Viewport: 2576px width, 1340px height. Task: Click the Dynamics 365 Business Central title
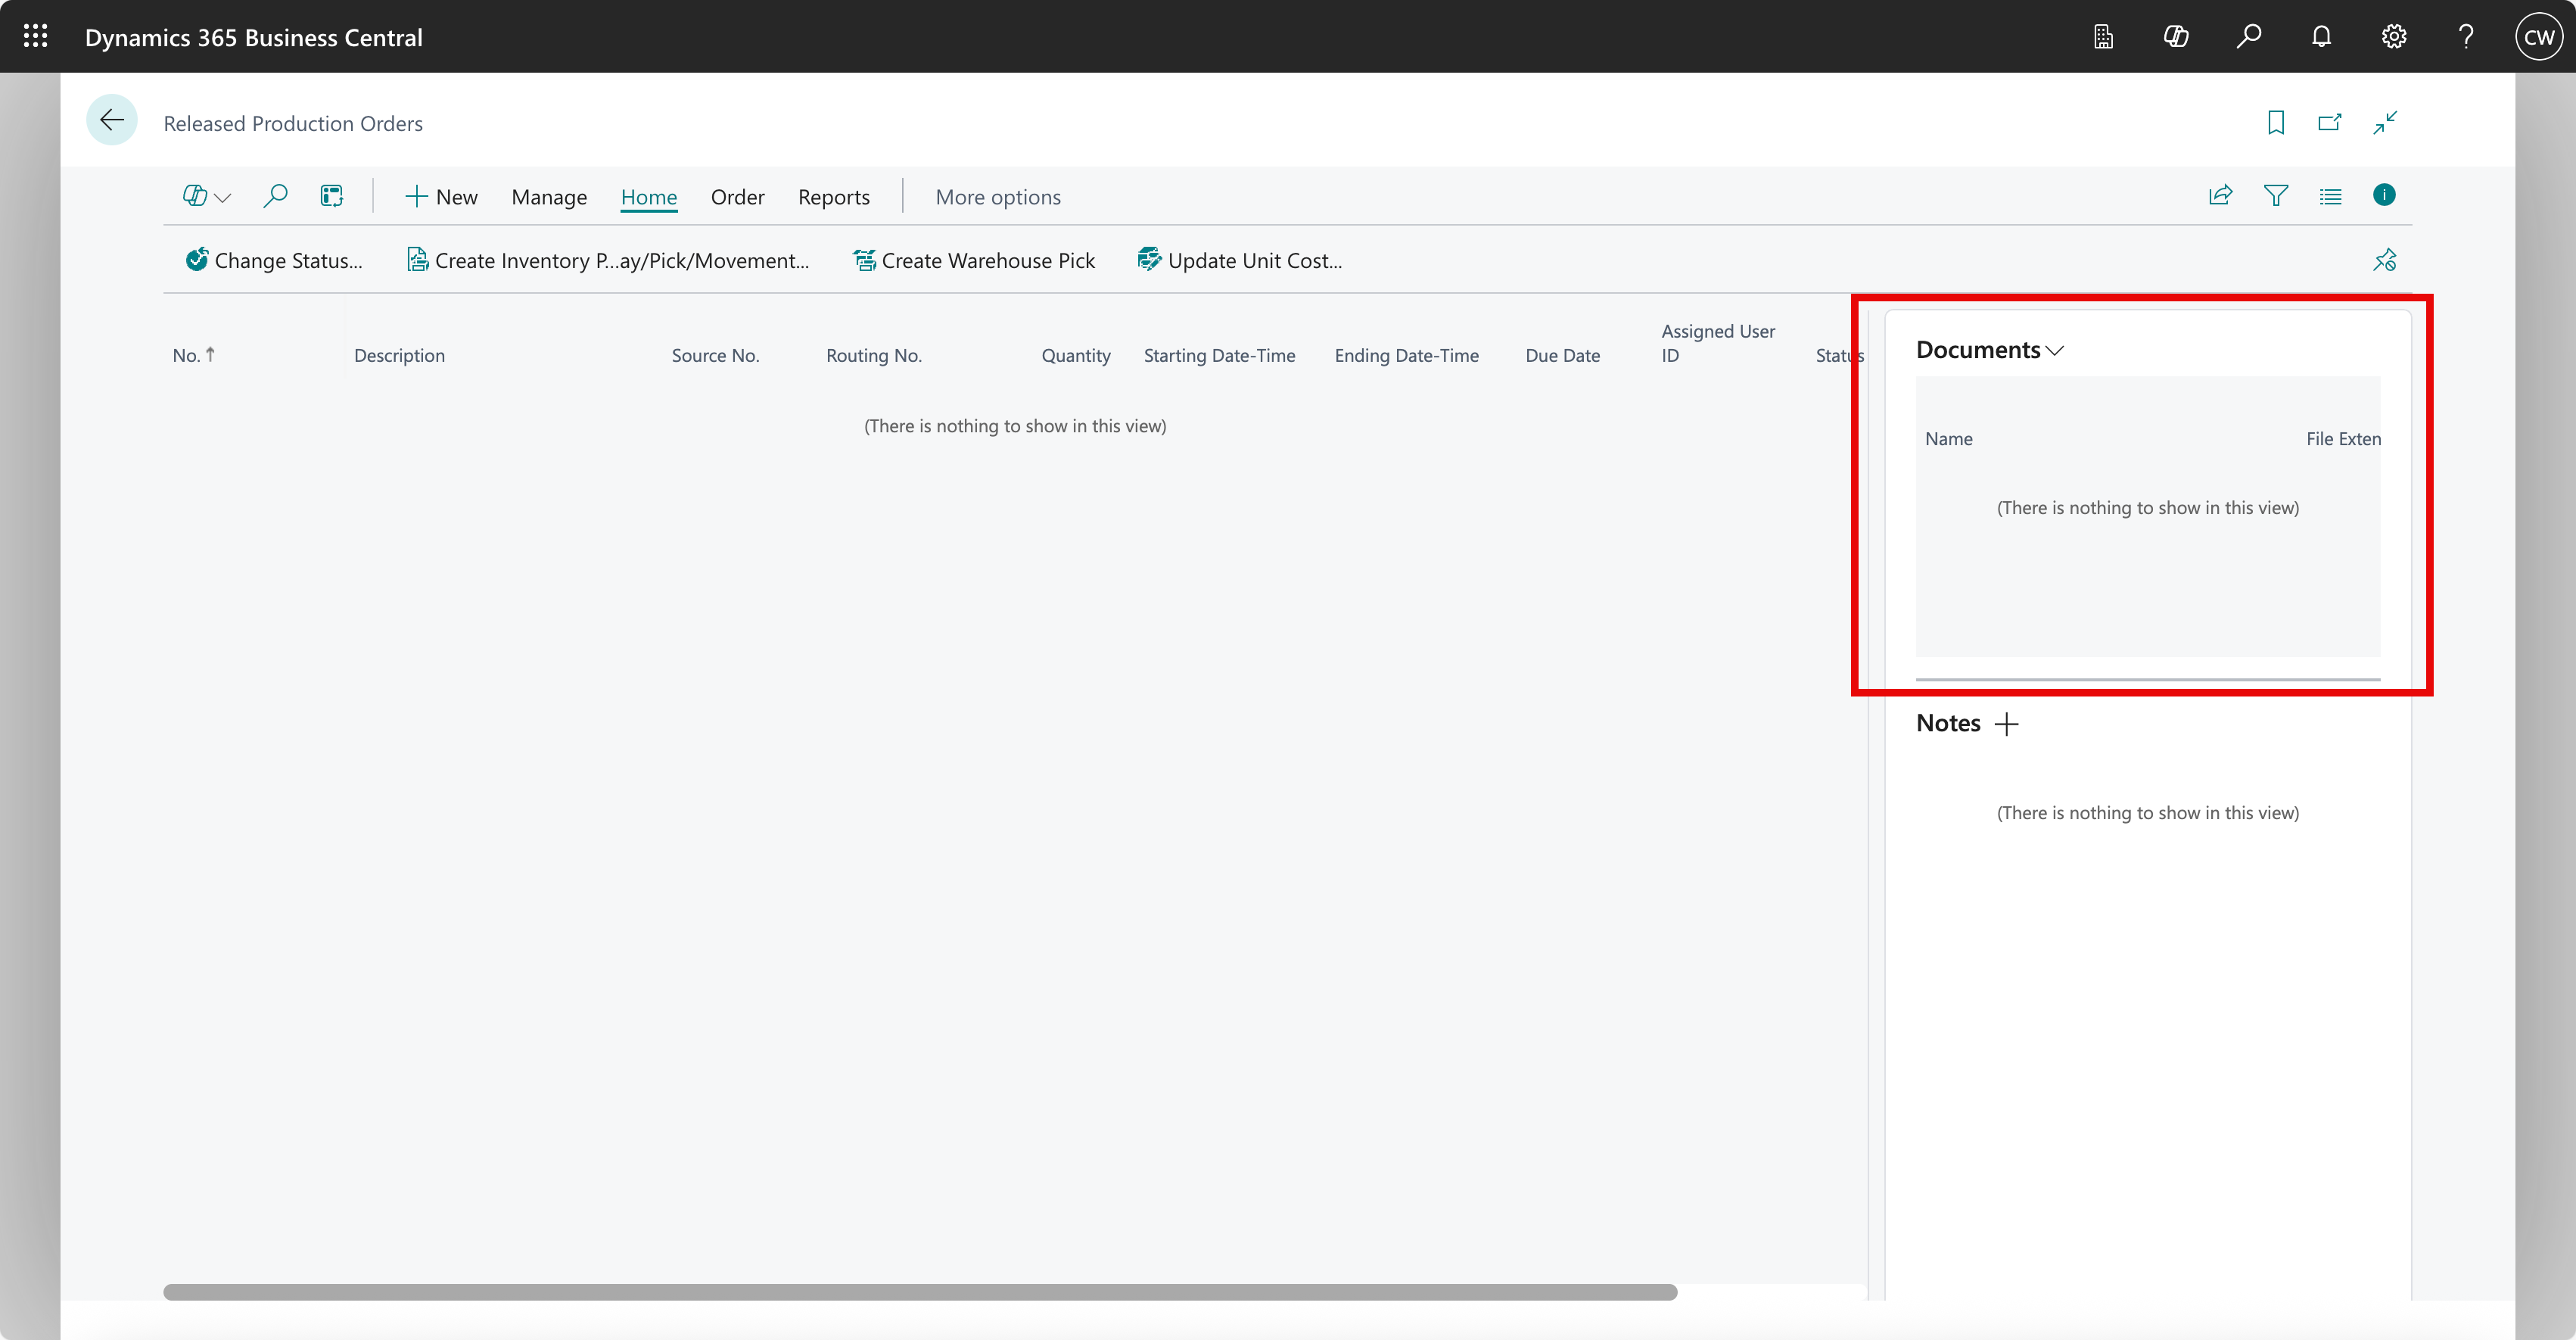[x=253, y=37]
